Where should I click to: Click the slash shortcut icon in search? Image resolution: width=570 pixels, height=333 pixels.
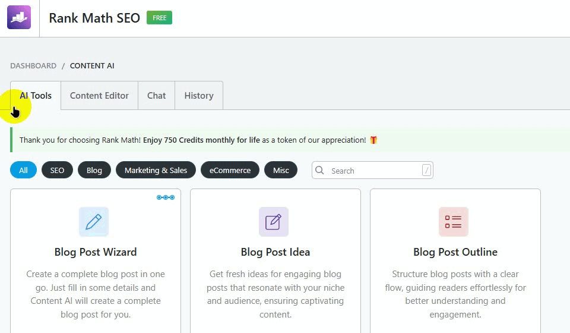[x=426, y=171]
